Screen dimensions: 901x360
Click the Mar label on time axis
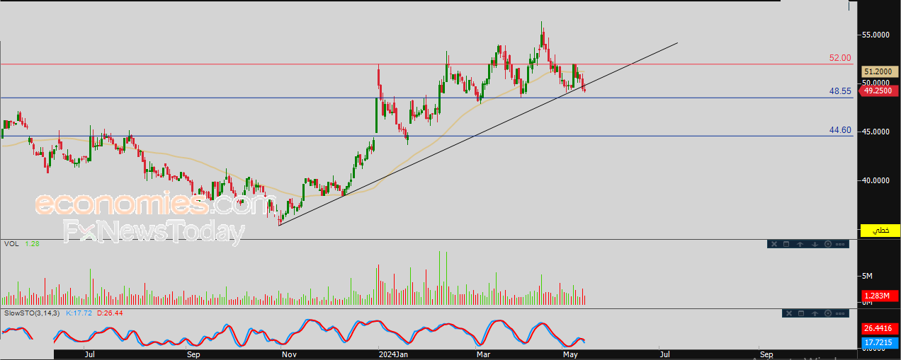pos(484,353)
